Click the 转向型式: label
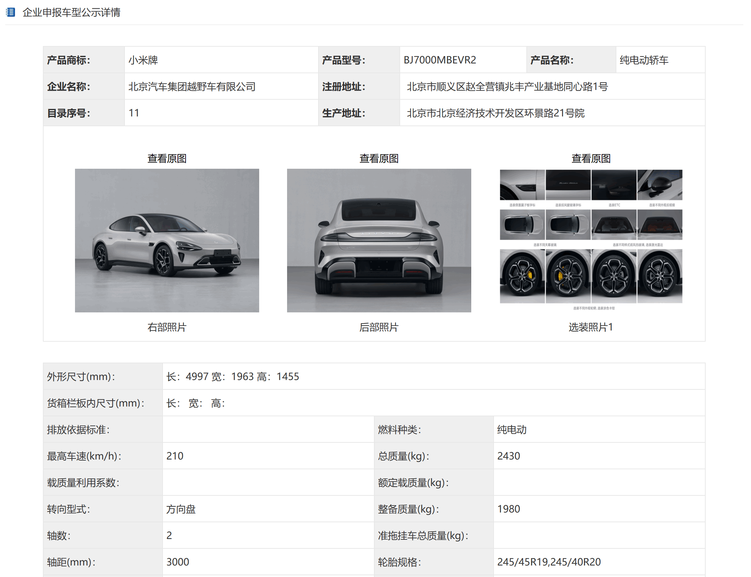Screen dimensions: 751x577 pyautogui.click(x=68, y=509)
